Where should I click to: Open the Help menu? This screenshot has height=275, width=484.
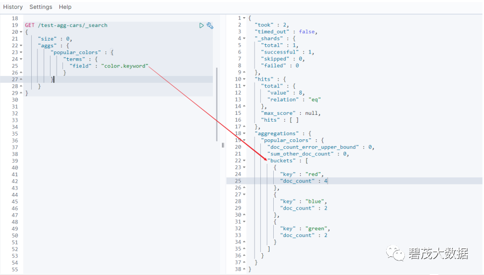(65, 7)
